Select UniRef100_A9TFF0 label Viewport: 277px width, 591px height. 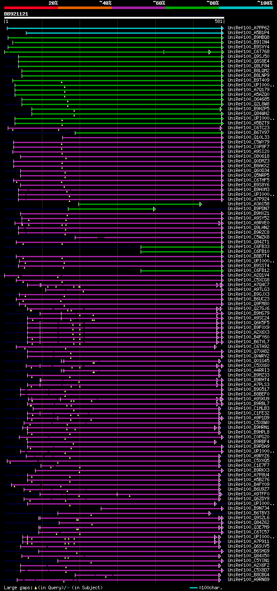click(248, 494)
